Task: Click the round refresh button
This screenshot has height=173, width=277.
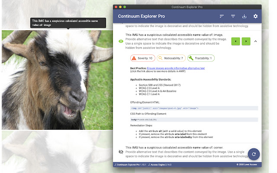Action: point(254,154)
